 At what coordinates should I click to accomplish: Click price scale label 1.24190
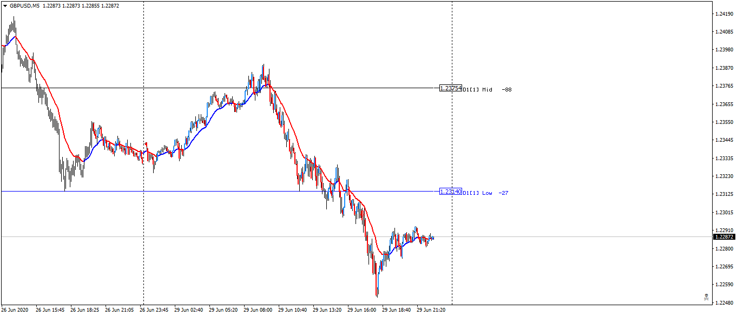724,14
